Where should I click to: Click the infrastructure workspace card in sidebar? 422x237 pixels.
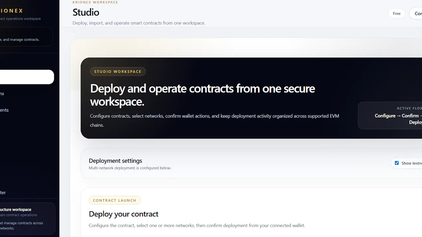pos(27,219)
